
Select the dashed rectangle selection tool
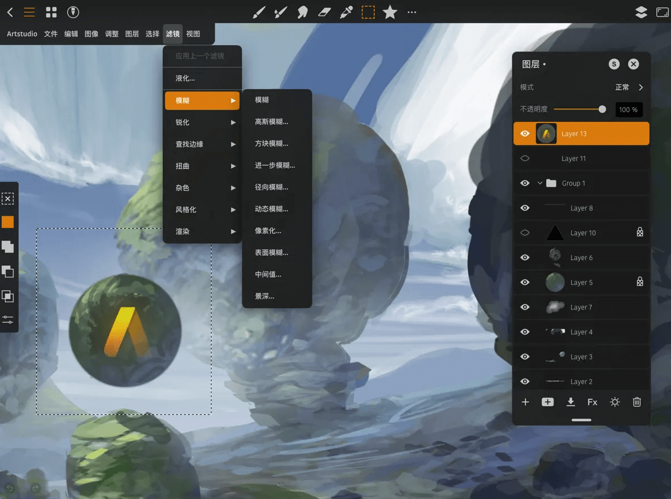[368, 12]
